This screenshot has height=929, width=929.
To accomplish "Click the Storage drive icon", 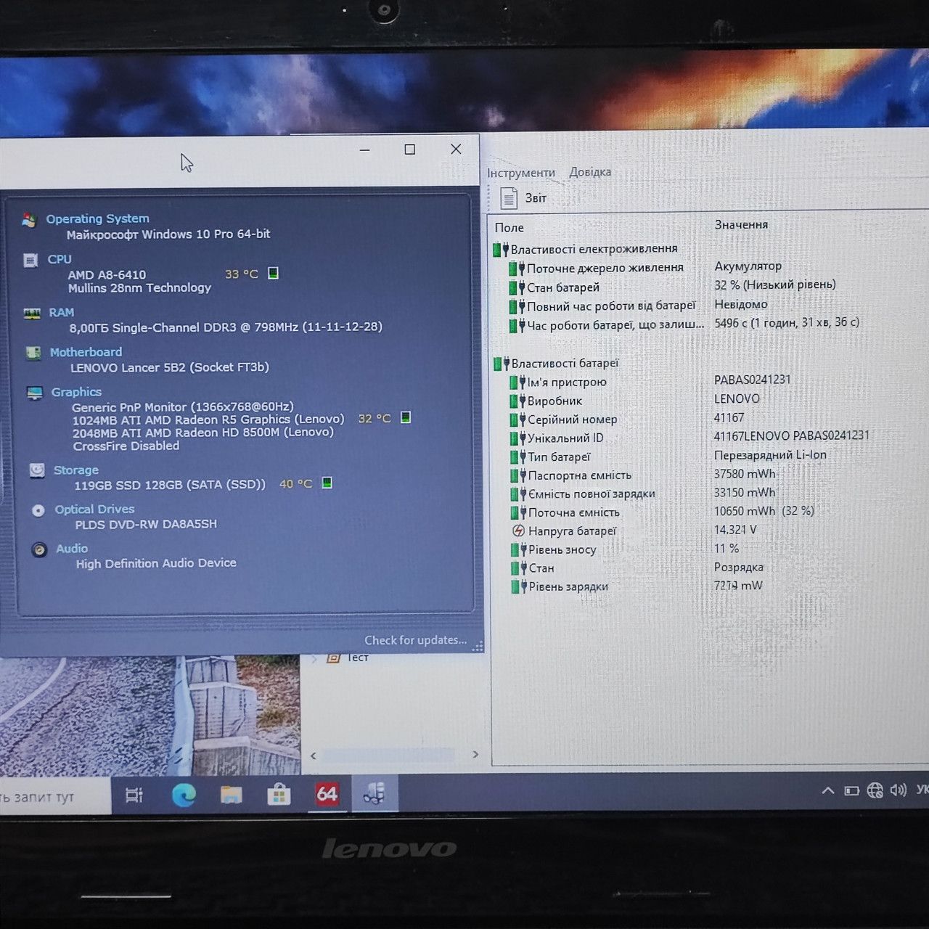I will coord(37,471).
